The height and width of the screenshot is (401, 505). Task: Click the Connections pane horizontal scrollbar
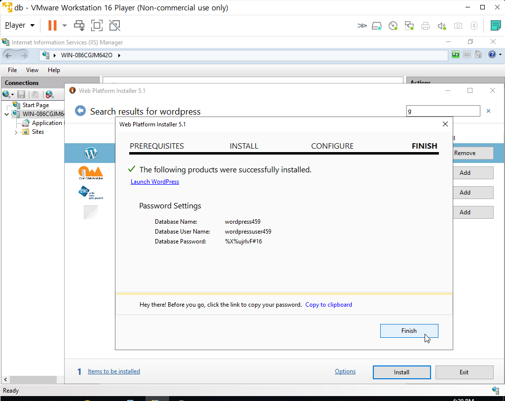(33, 379)
